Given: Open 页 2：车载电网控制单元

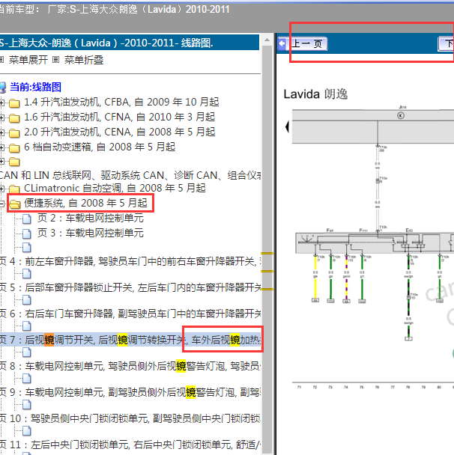Looking at the screenshot, I should 91,218.
